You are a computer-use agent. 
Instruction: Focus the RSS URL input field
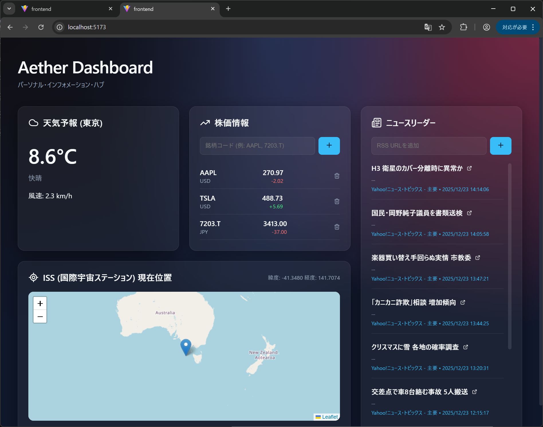point(429,146)
